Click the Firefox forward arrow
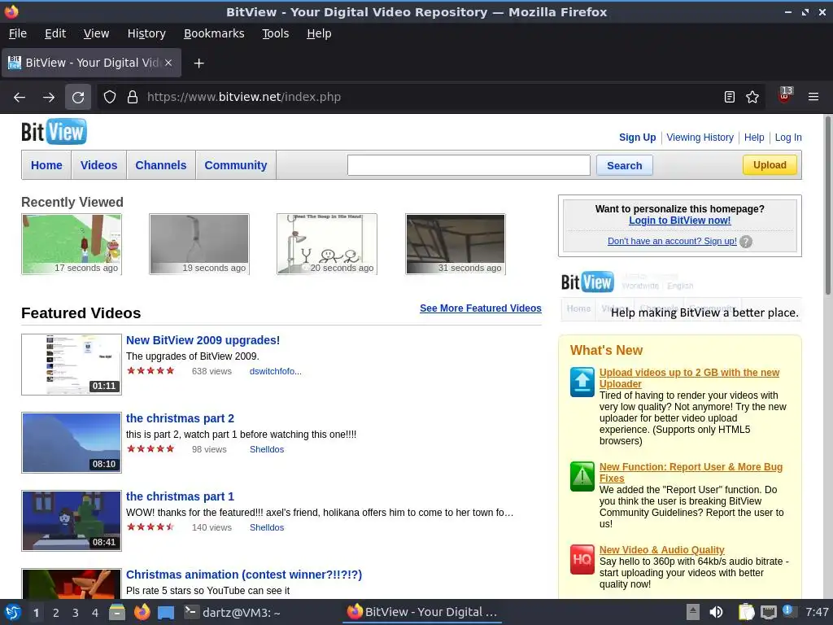 coord(48,98)
